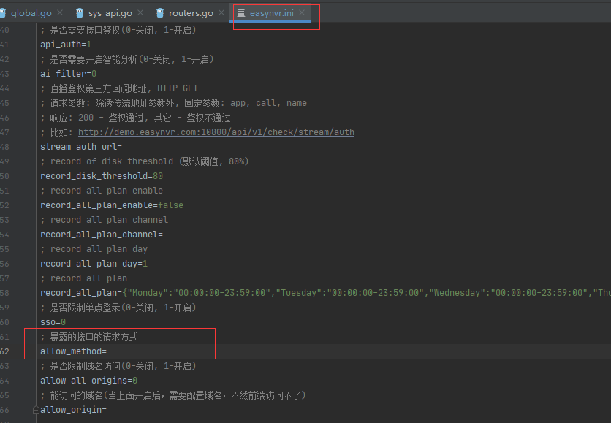Click the record_disk_threshold=80 line
Viewport: 611px width, 423px height.
[x=102, y=176]
